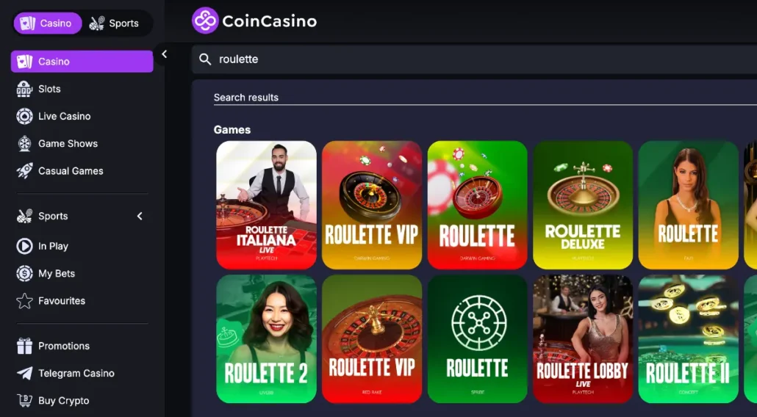The image size is (757, 417).
Task: Launch the Roulette Deluxe game tile
Action: (x=583, y=205)
